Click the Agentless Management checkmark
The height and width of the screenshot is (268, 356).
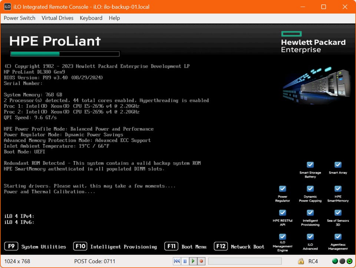click(338, 237)
